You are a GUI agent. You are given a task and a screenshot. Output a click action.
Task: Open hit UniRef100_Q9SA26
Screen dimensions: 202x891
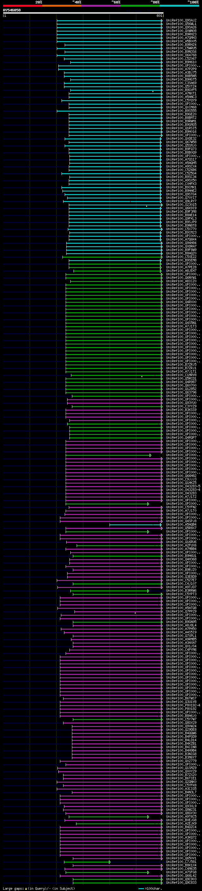pos(181,27)
